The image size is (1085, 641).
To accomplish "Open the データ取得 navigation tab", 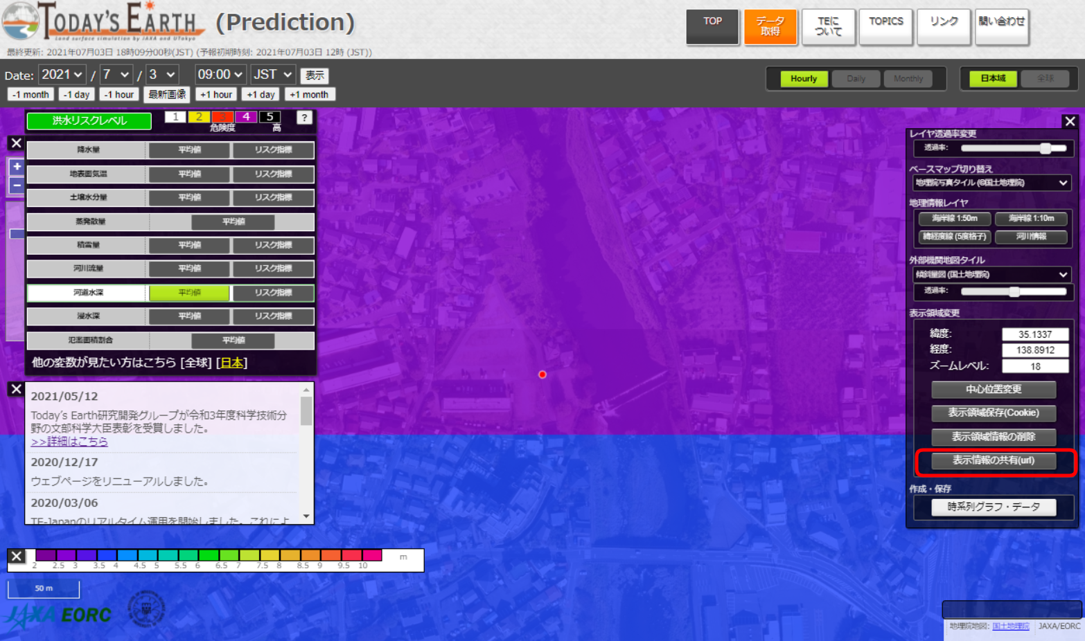I will pyautogui.click(x=770, y=26).
